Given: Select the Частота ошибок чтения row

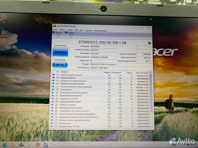Looking at the screenshot, I should coord(101,75).
